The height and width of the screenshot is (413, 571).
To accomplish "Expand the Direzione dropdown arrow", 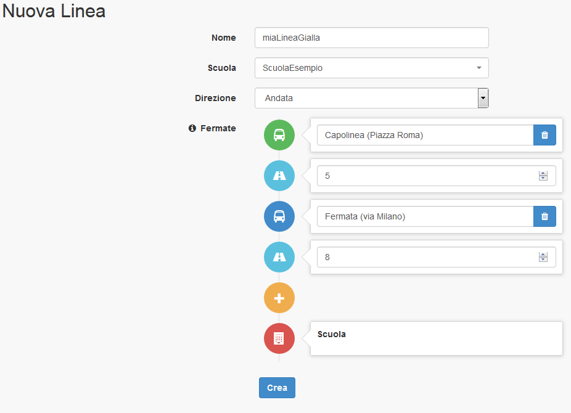I will click(483, 98).
